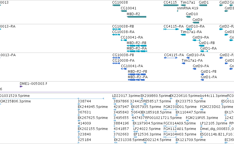This screenshot has width=234, height=144.
Task: Select the teal MBD-R2 gene bar
Action: coord(136,17)
